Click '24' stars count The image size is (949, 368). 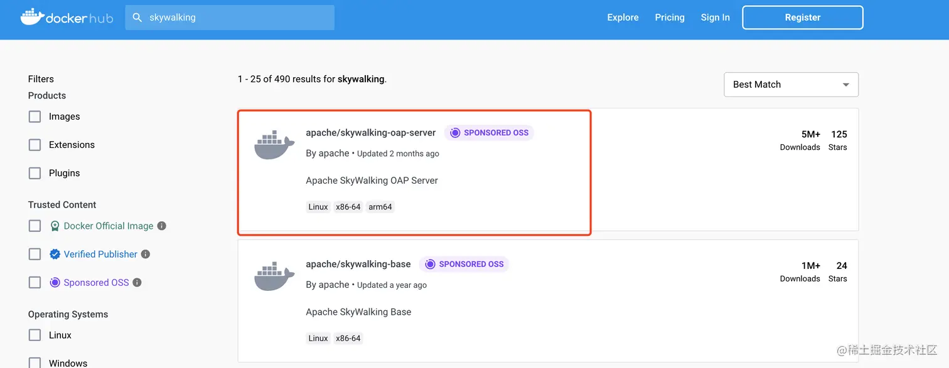[x=842, y=266]
